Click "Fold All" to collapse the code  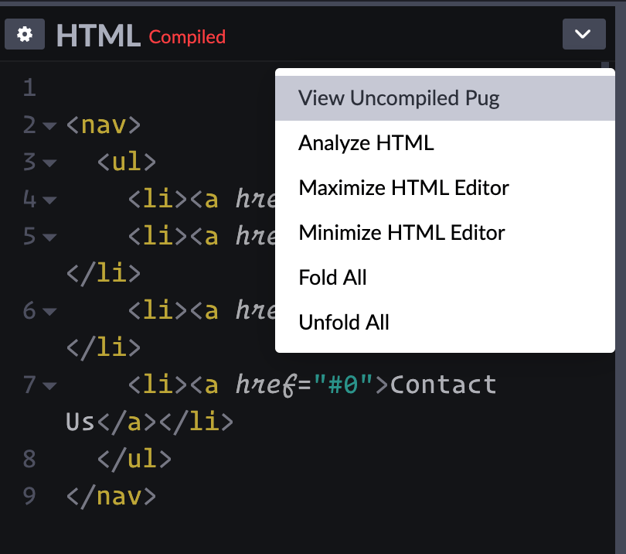pos(332,277)
